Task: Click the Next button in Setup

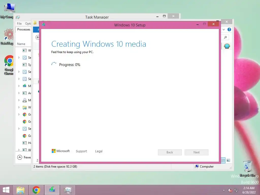Action: pyautogui.click(x=197, y=152)
